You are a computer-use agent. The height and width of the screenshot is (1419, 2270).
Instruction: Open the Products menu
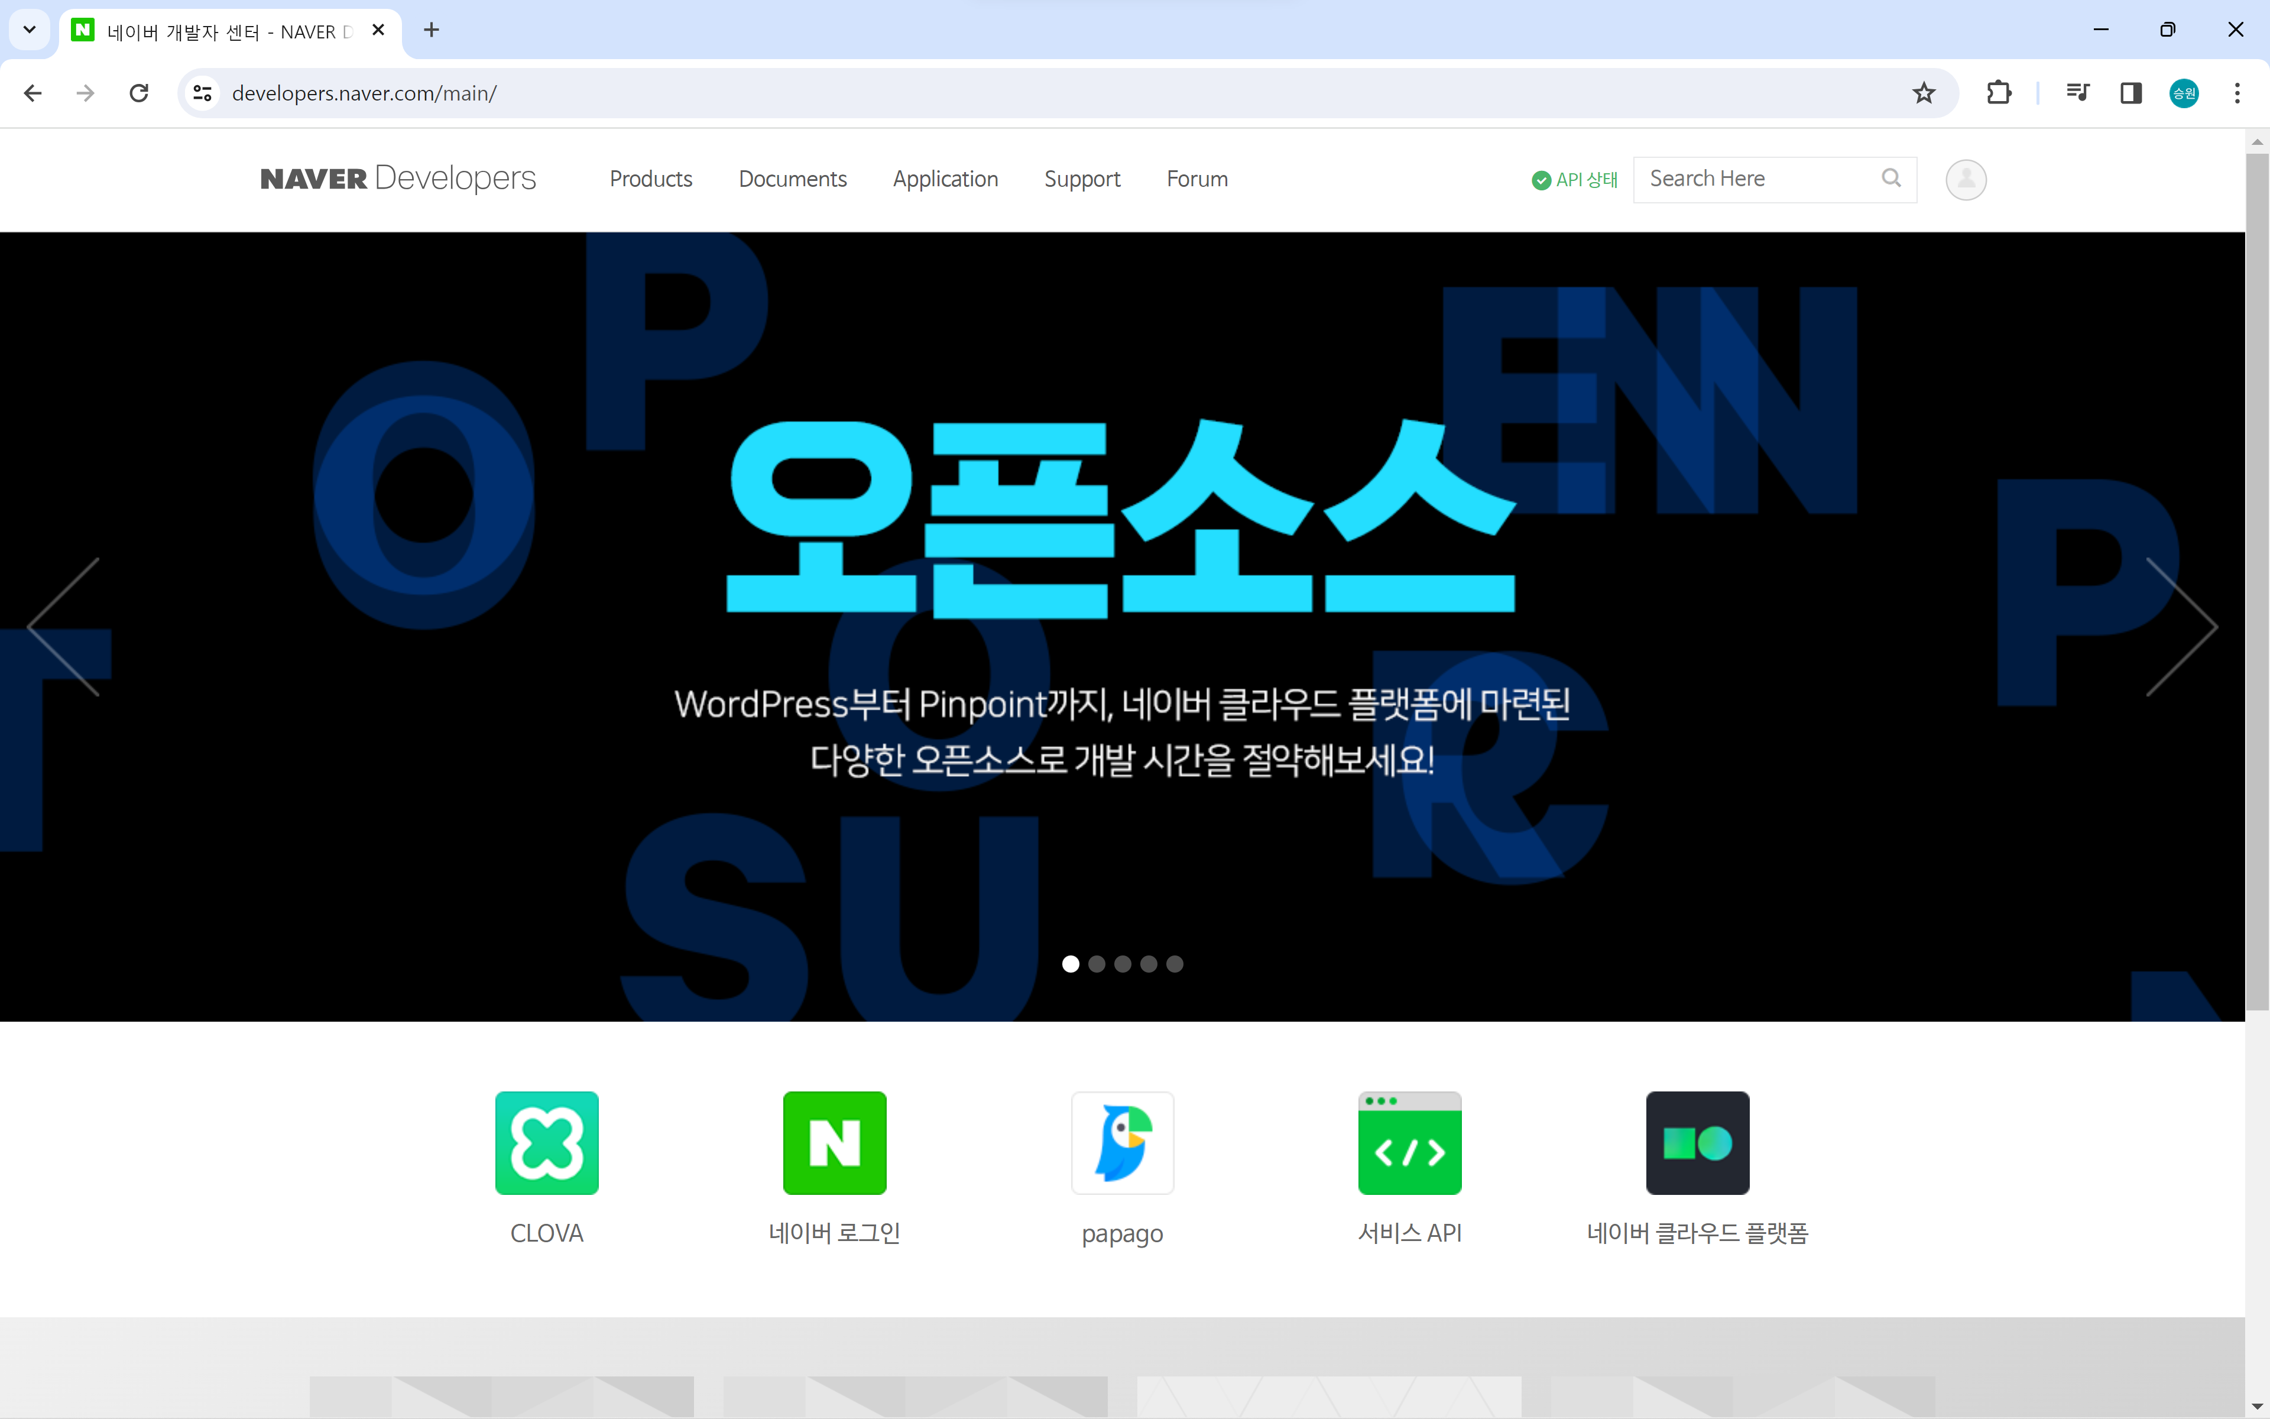pyautogui.click(x=651, y=179)
